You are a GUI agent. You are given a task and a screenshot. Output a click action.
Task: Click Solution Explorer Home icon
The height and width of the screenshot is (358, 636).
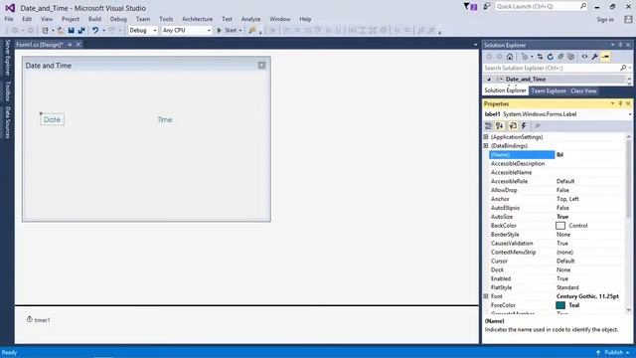(510, 57)
